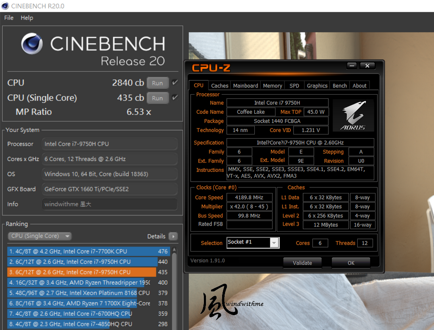The image size is (434, 330).
Task: Minimize the CPU-Z window
Action: 352,66
